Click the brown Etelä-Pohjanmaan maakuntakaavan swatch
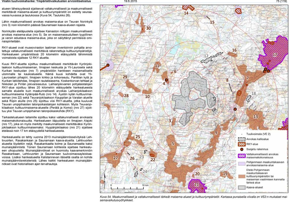 click(242, 176)
